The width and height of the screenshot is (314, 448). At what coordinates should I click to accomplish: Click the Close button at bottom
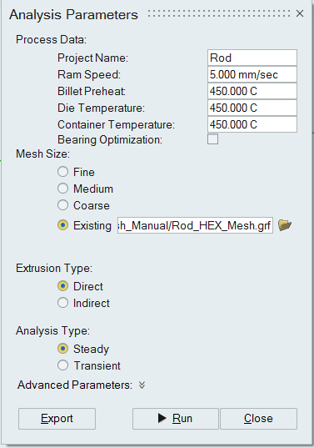259,419
